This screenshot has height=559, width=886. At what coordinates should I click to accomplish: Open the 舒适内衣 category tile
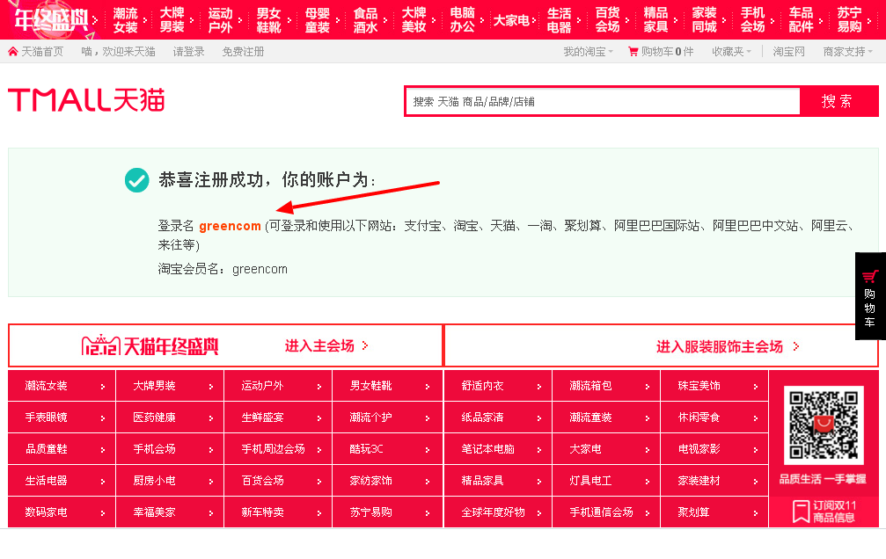point(498,386)
